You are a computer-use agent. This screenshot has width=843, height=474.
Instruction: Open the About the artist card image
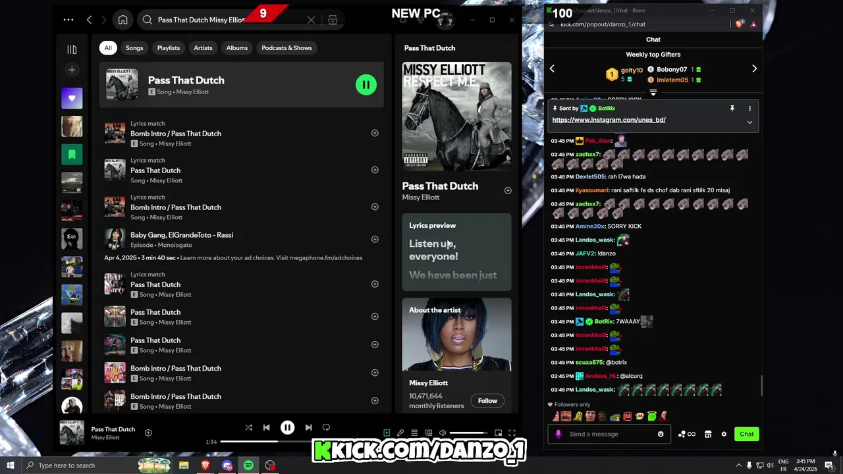tap(456, 335)
